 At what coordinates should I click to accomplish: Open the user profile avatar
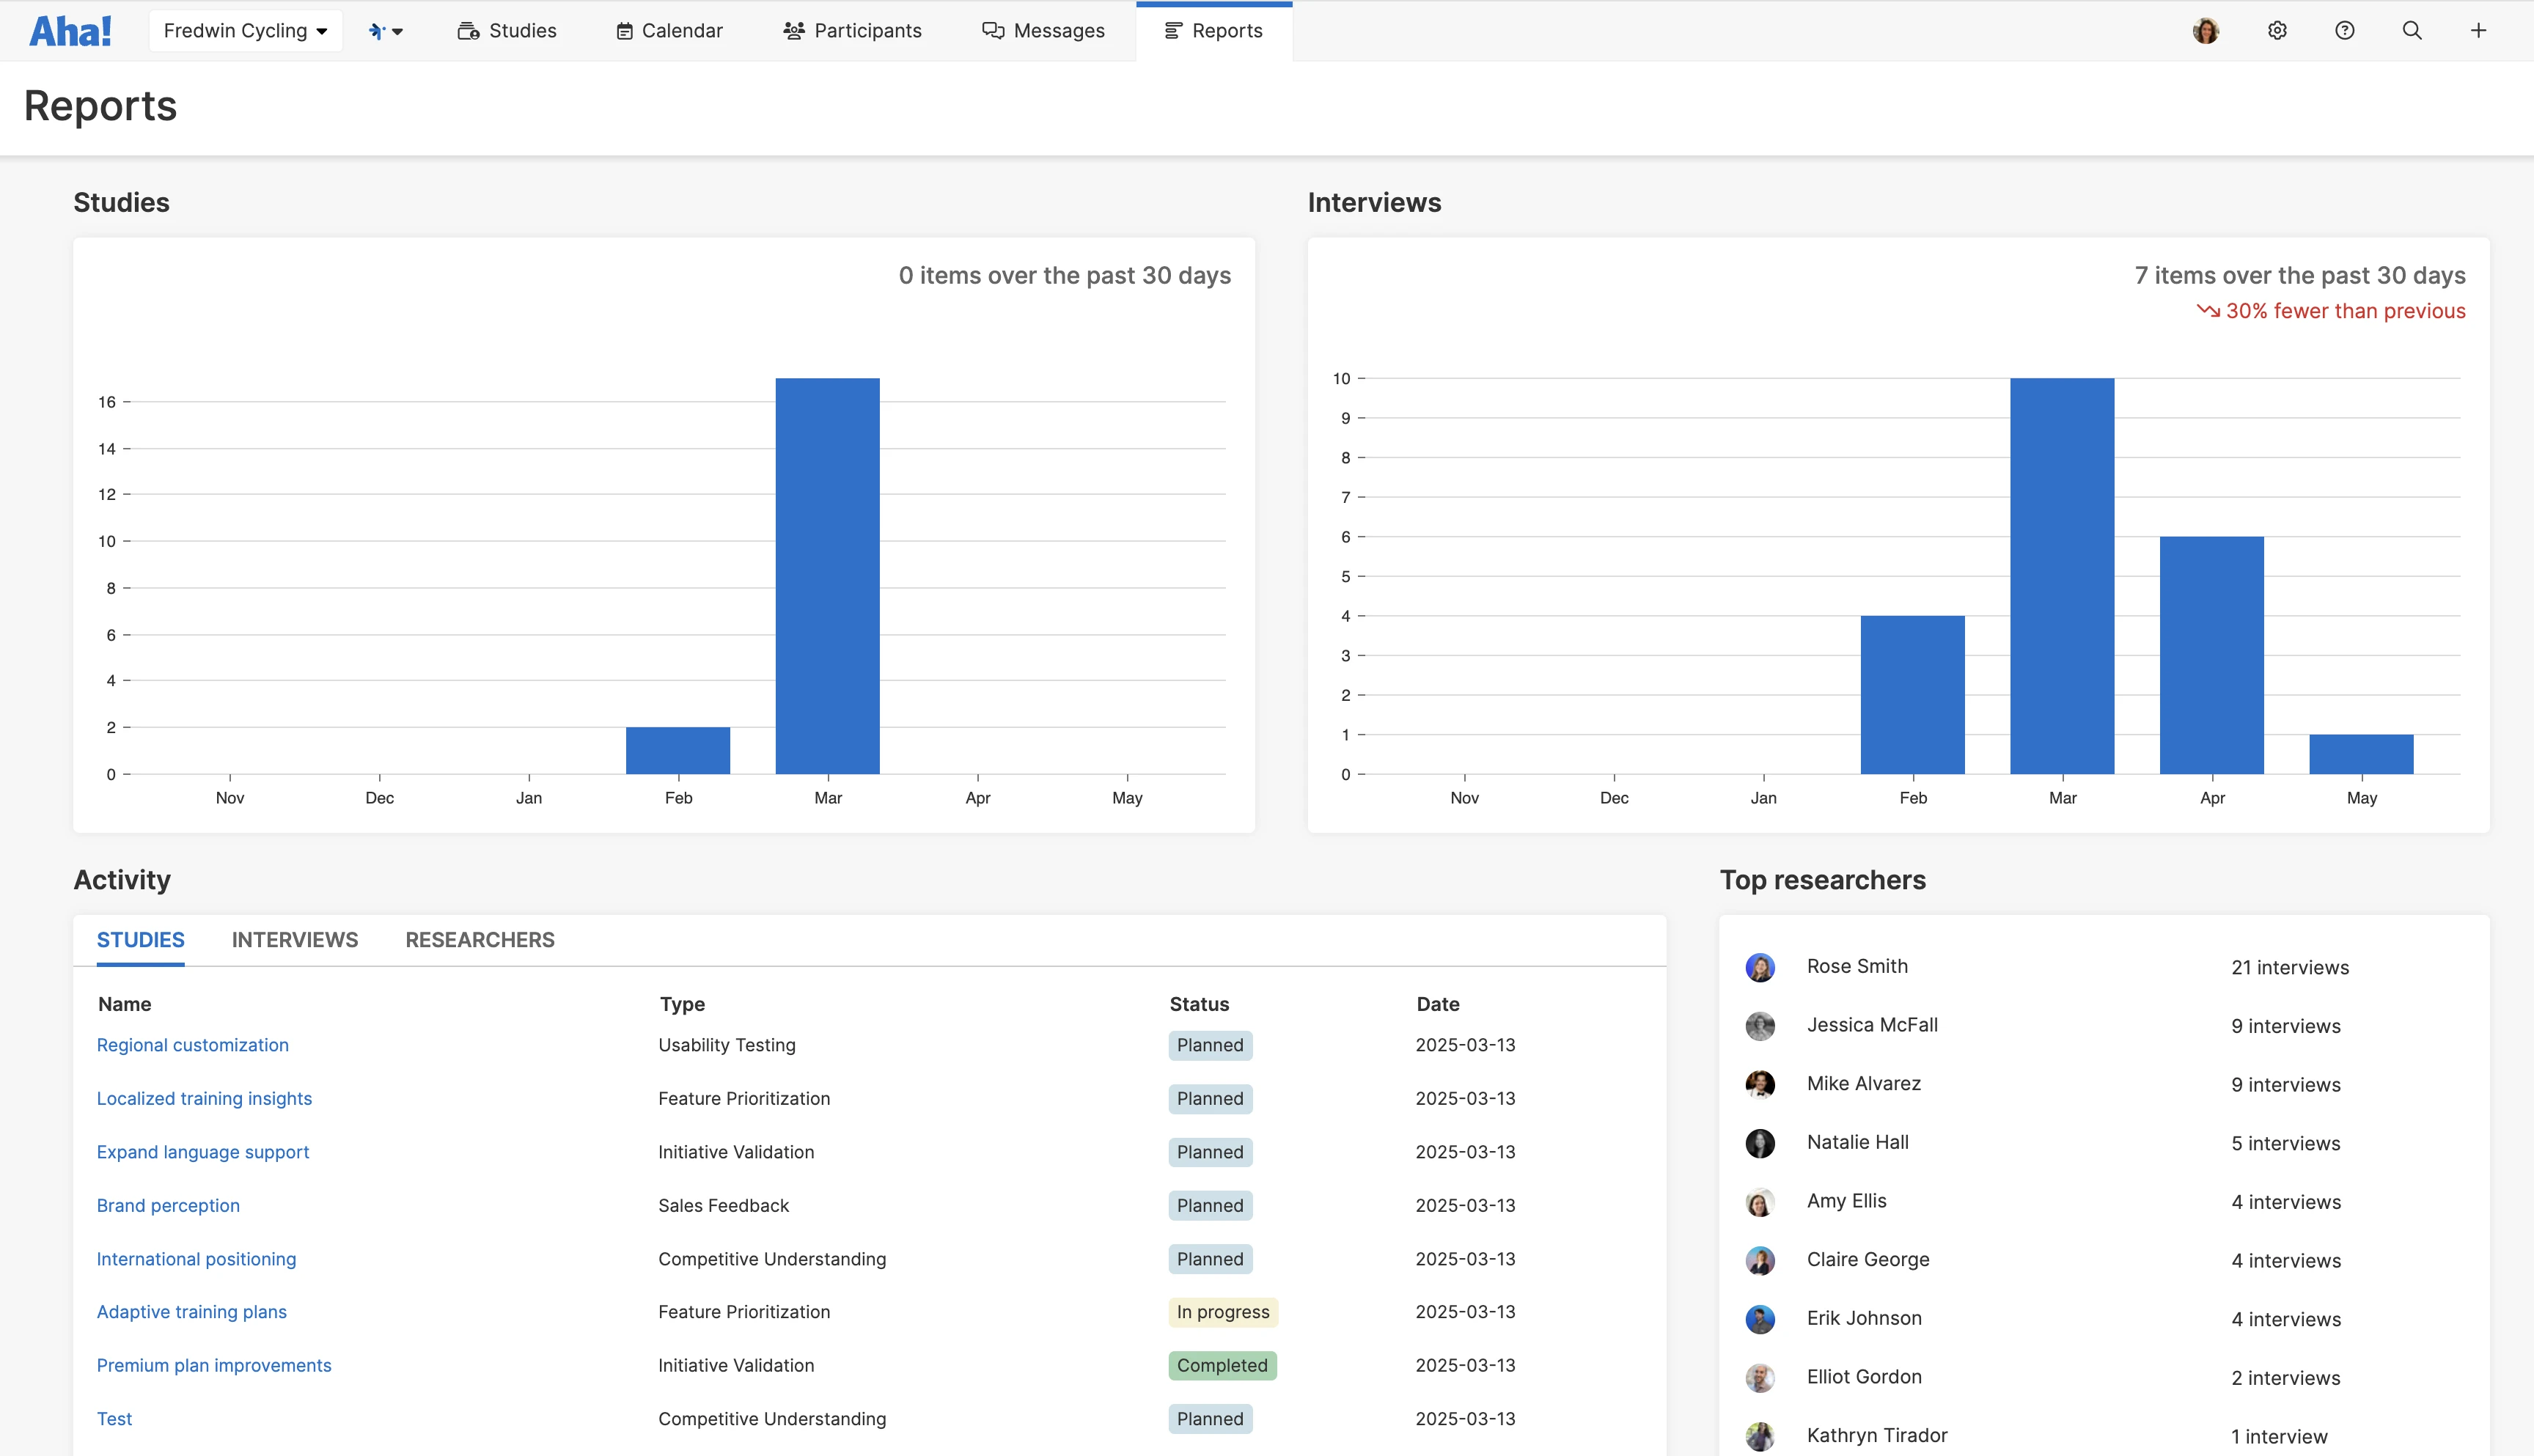coord(2205,31)
